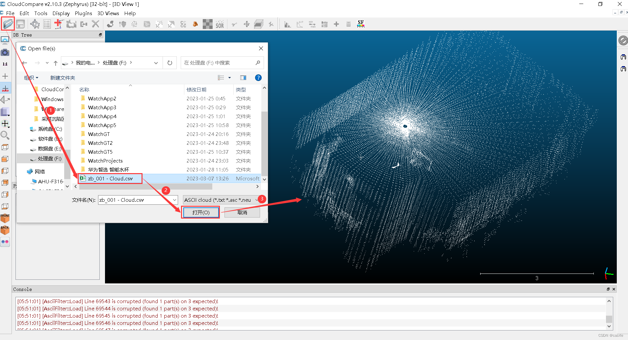Screen dimensions: 628x340
Task: Open the point list picking tool
Action: (x=47, y=24)
